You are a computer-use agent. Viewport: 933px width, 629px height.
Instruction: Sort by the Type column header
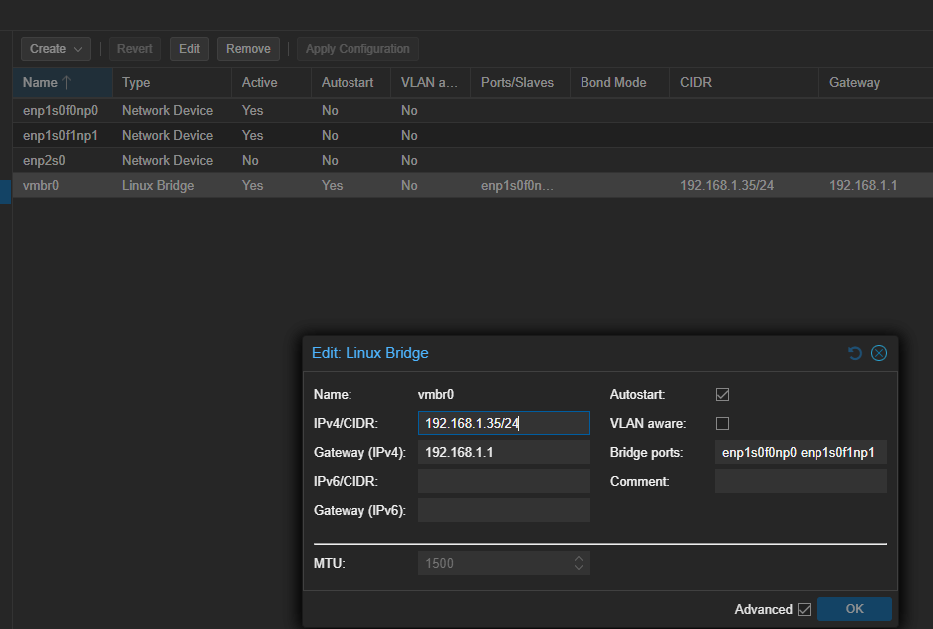pos(136,83)
